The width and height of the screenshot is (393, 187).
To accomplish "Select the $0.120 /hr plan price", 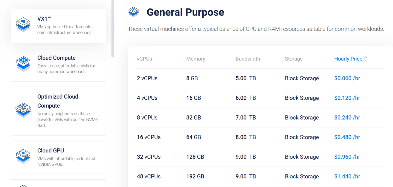I will coord(347,98).
